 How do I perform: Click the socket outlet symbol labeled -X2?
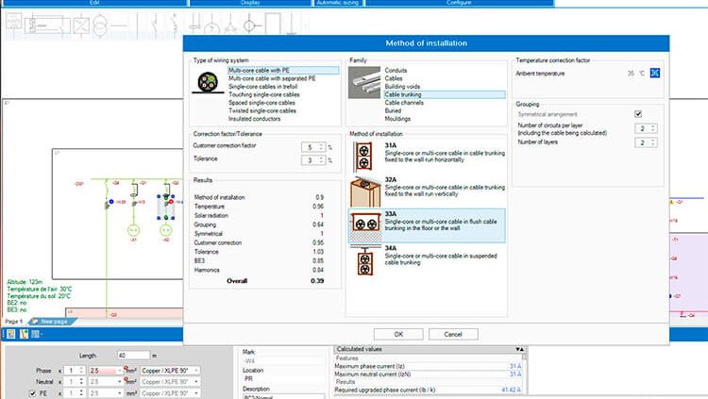click(166, 230)
